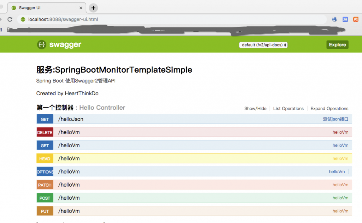
Task: Expand the GET /helloVm operation
Action: (194, 145)
